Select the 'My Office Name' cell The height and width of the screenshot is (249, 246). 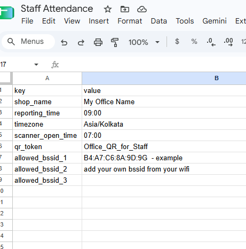(x=164, y=102)
